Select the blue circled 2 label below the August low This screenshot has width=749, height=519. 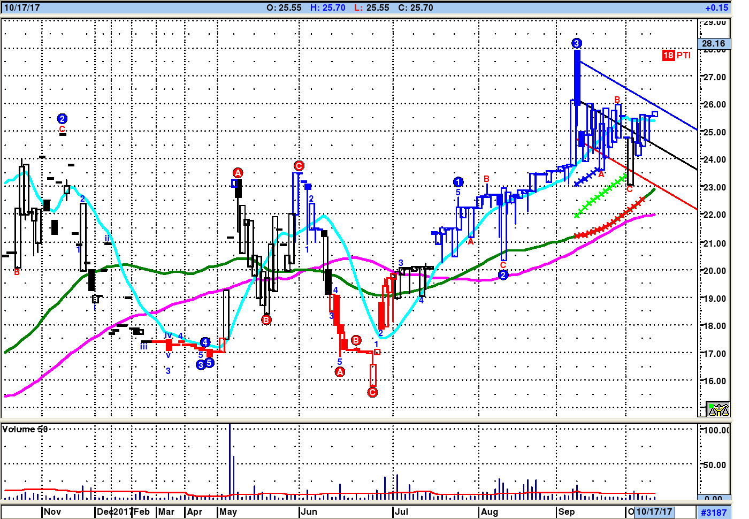click(x=503, y=275)
